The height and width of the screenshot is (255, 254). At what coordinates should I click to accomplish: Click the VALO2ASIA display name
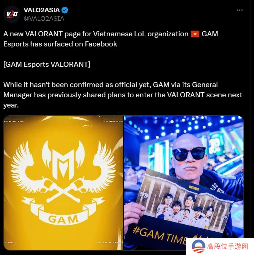(42, 10)
